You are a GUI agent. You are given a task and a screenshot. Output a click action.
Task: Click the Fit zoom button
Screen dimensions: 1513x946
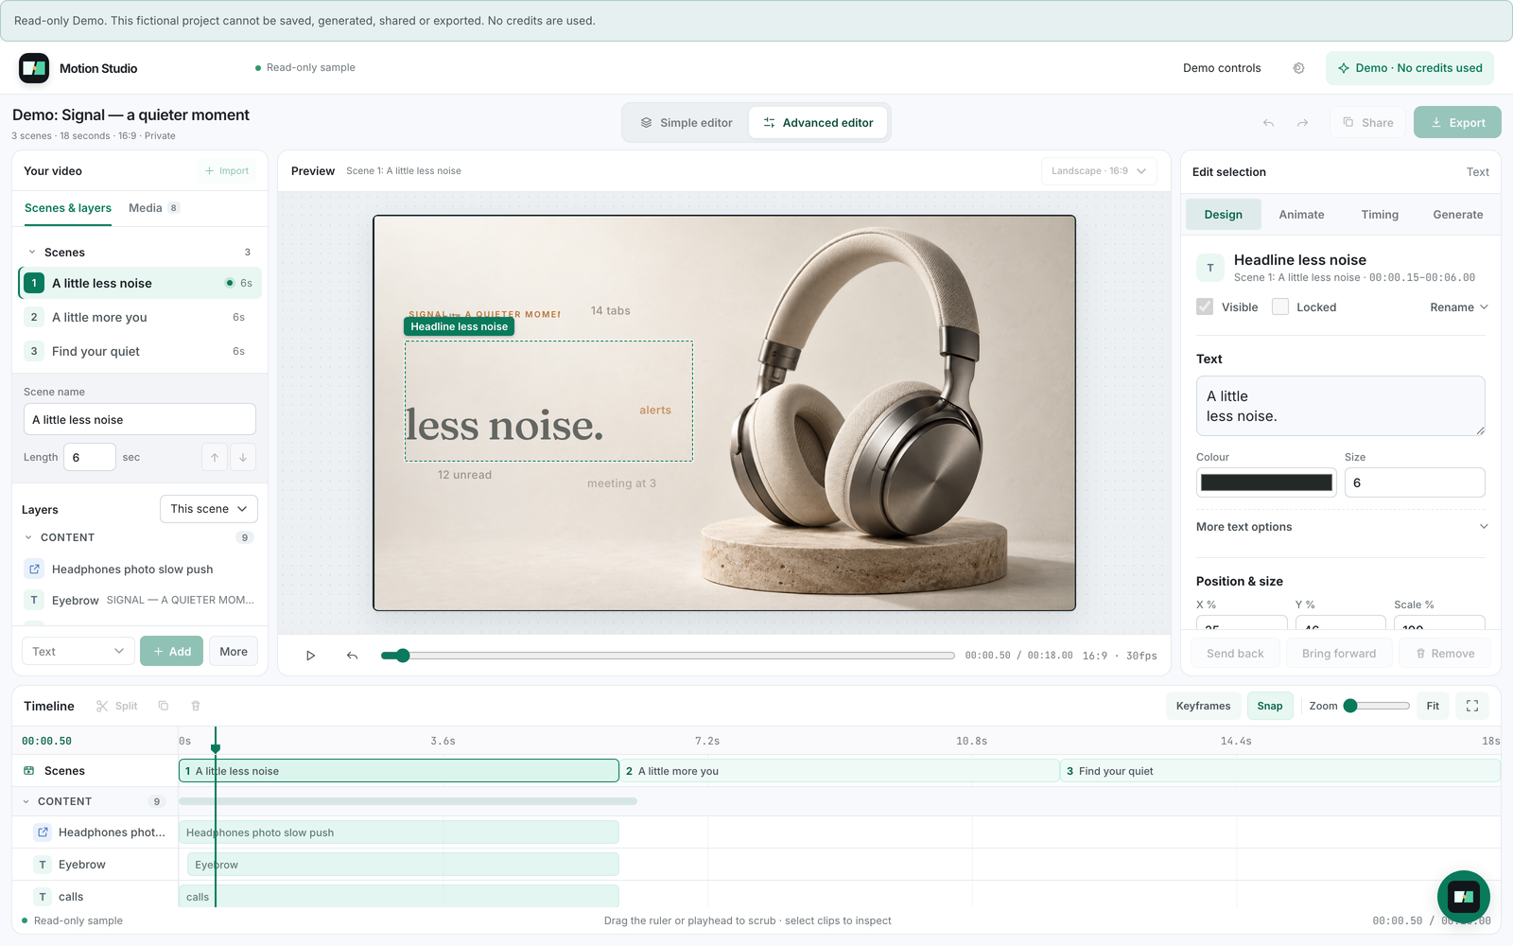click(1433, 706)
